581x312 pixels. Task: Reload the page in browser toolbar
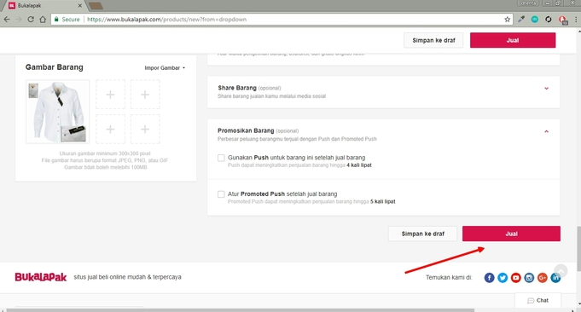31,20
